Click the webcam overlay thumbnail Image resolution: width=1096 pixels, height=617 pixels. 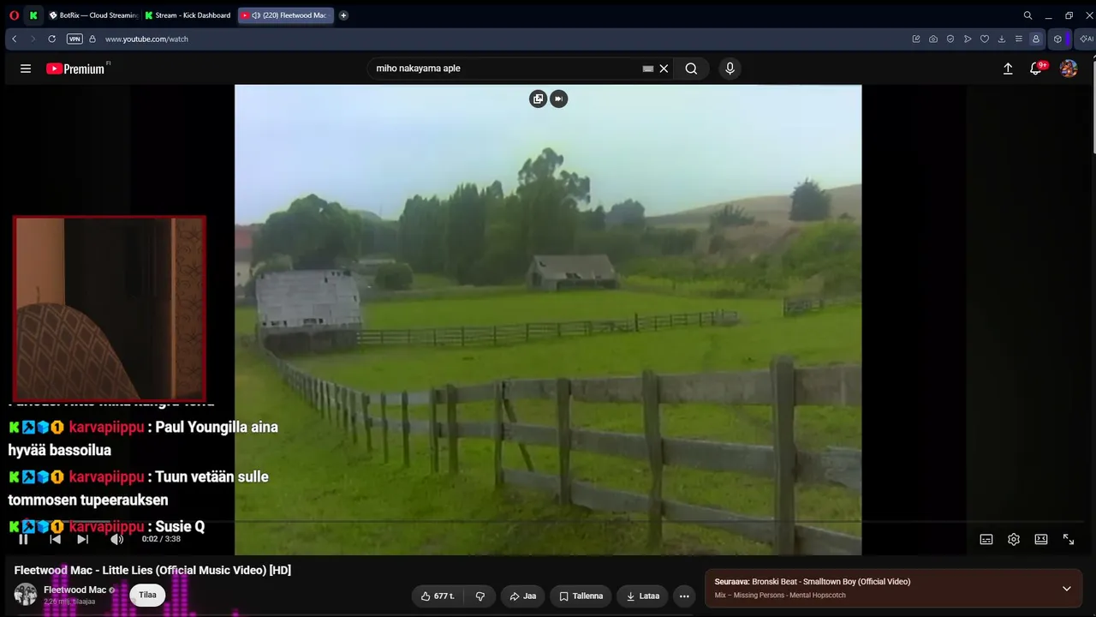tap(109, 308)
